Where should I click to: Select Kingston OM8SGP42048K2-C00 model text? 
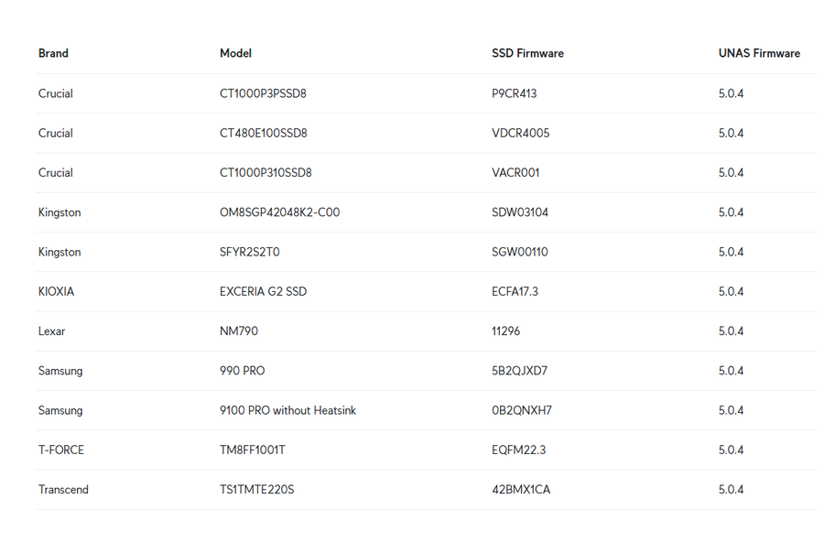point(279,212)
